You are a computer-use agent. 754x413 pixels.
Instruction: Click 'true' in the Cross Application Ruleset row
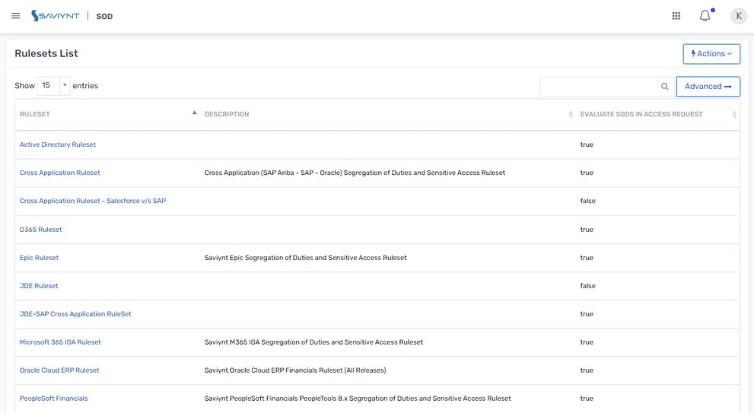point(587,173)
